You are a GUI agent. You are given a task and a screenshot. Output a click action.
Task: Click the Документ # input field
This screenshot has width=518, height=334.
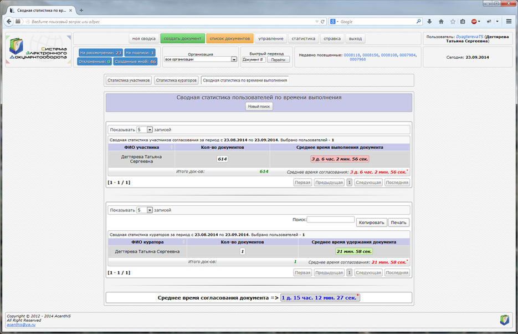click(x=254, y=60)
